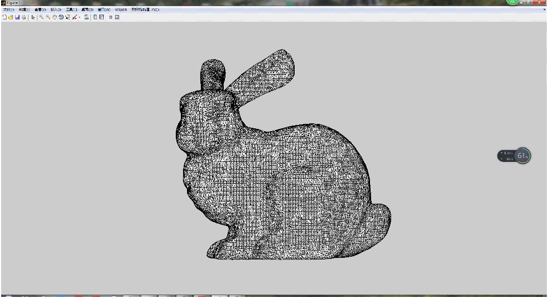Enable the Pan hand tool
The image size is (547, 298).
[x=55, y=17]
